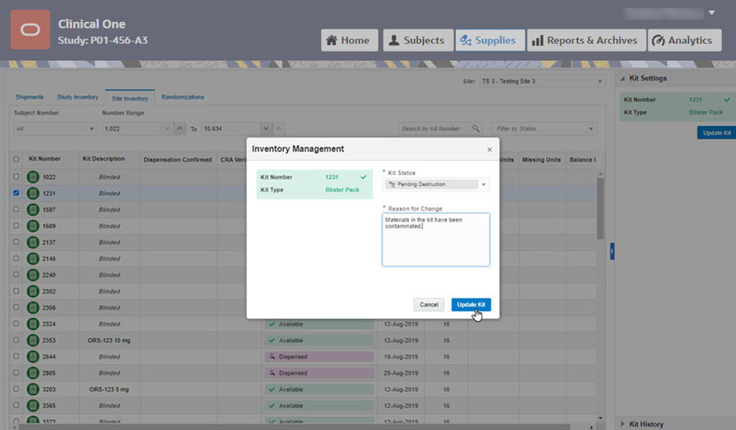Check the box for kit 3203
This screenshot has height=430, width=736.
[x=16, y=389]
